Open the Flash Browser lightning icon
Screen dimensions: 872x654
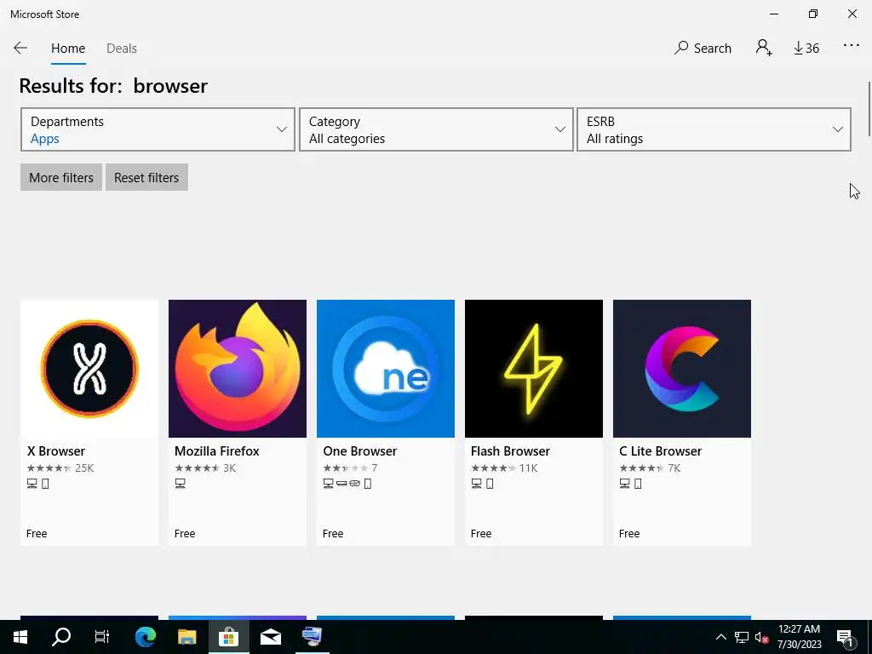click(534, 369)
